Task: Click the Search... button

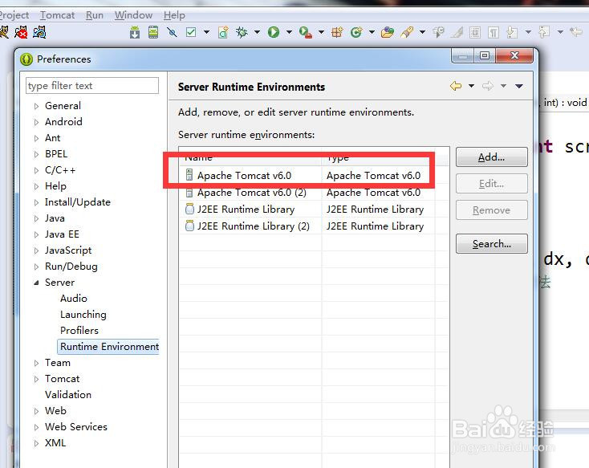Action: pyautogui.click(x=491, y=244)
